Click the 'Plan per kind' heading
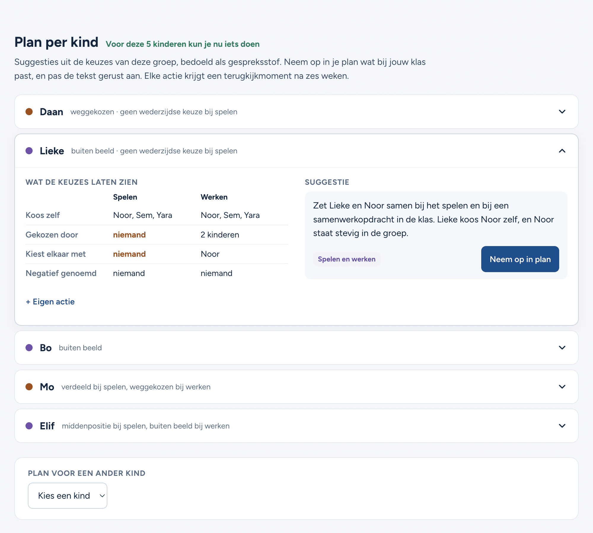Viewport: 593px width, 533px height. (56, 42)
